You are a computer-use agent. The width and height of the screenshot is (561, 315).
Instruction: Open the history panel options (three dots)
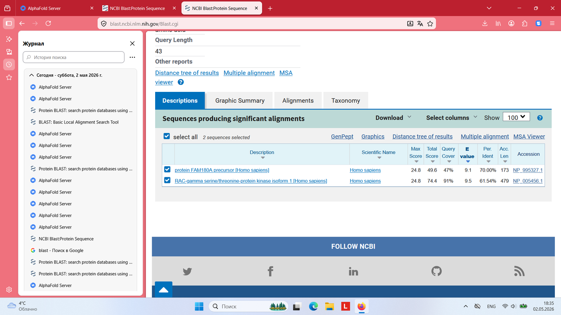(x=132, y=57)
